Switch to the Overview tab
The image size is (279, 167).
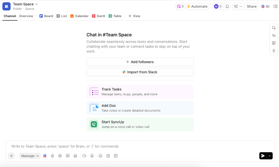[26, 16]
